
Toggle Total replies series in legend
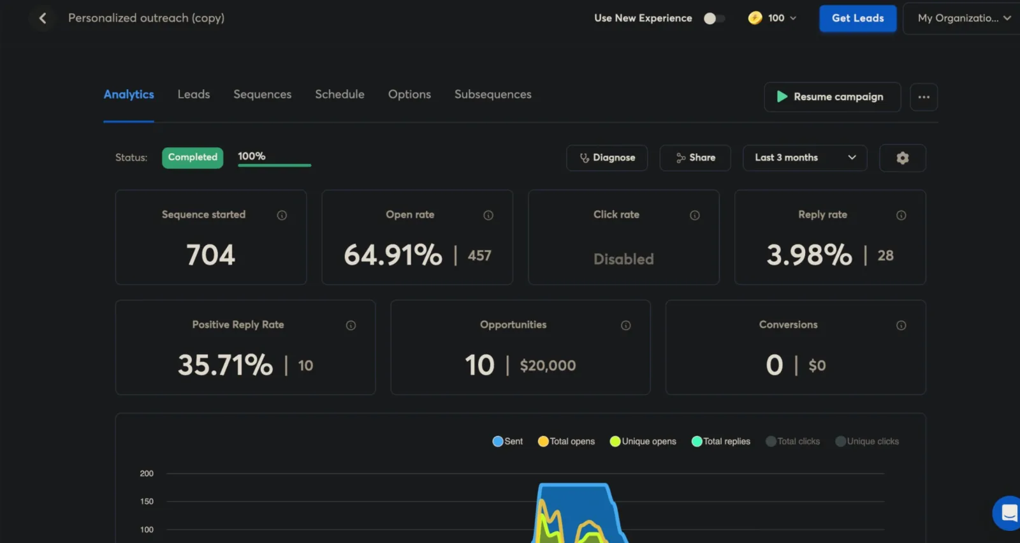point(721,442)
